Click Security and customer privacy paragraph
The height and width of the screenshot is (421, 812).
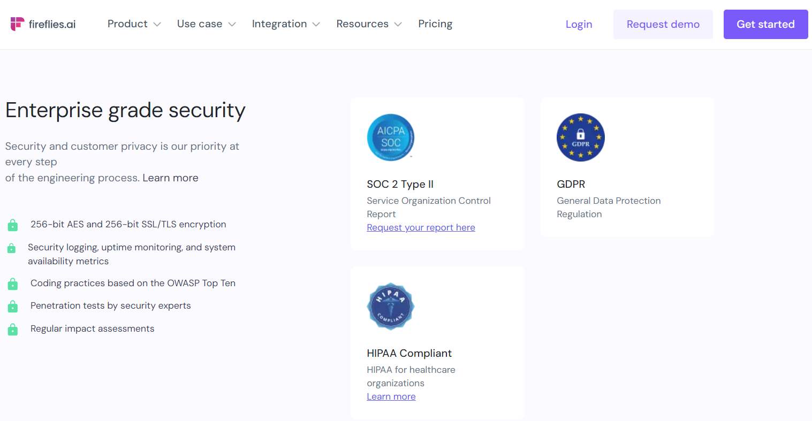122,162
